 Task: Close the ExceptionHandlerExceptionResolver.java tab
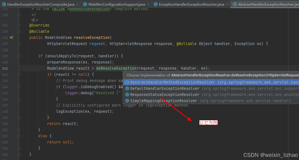tap(227, 4)
